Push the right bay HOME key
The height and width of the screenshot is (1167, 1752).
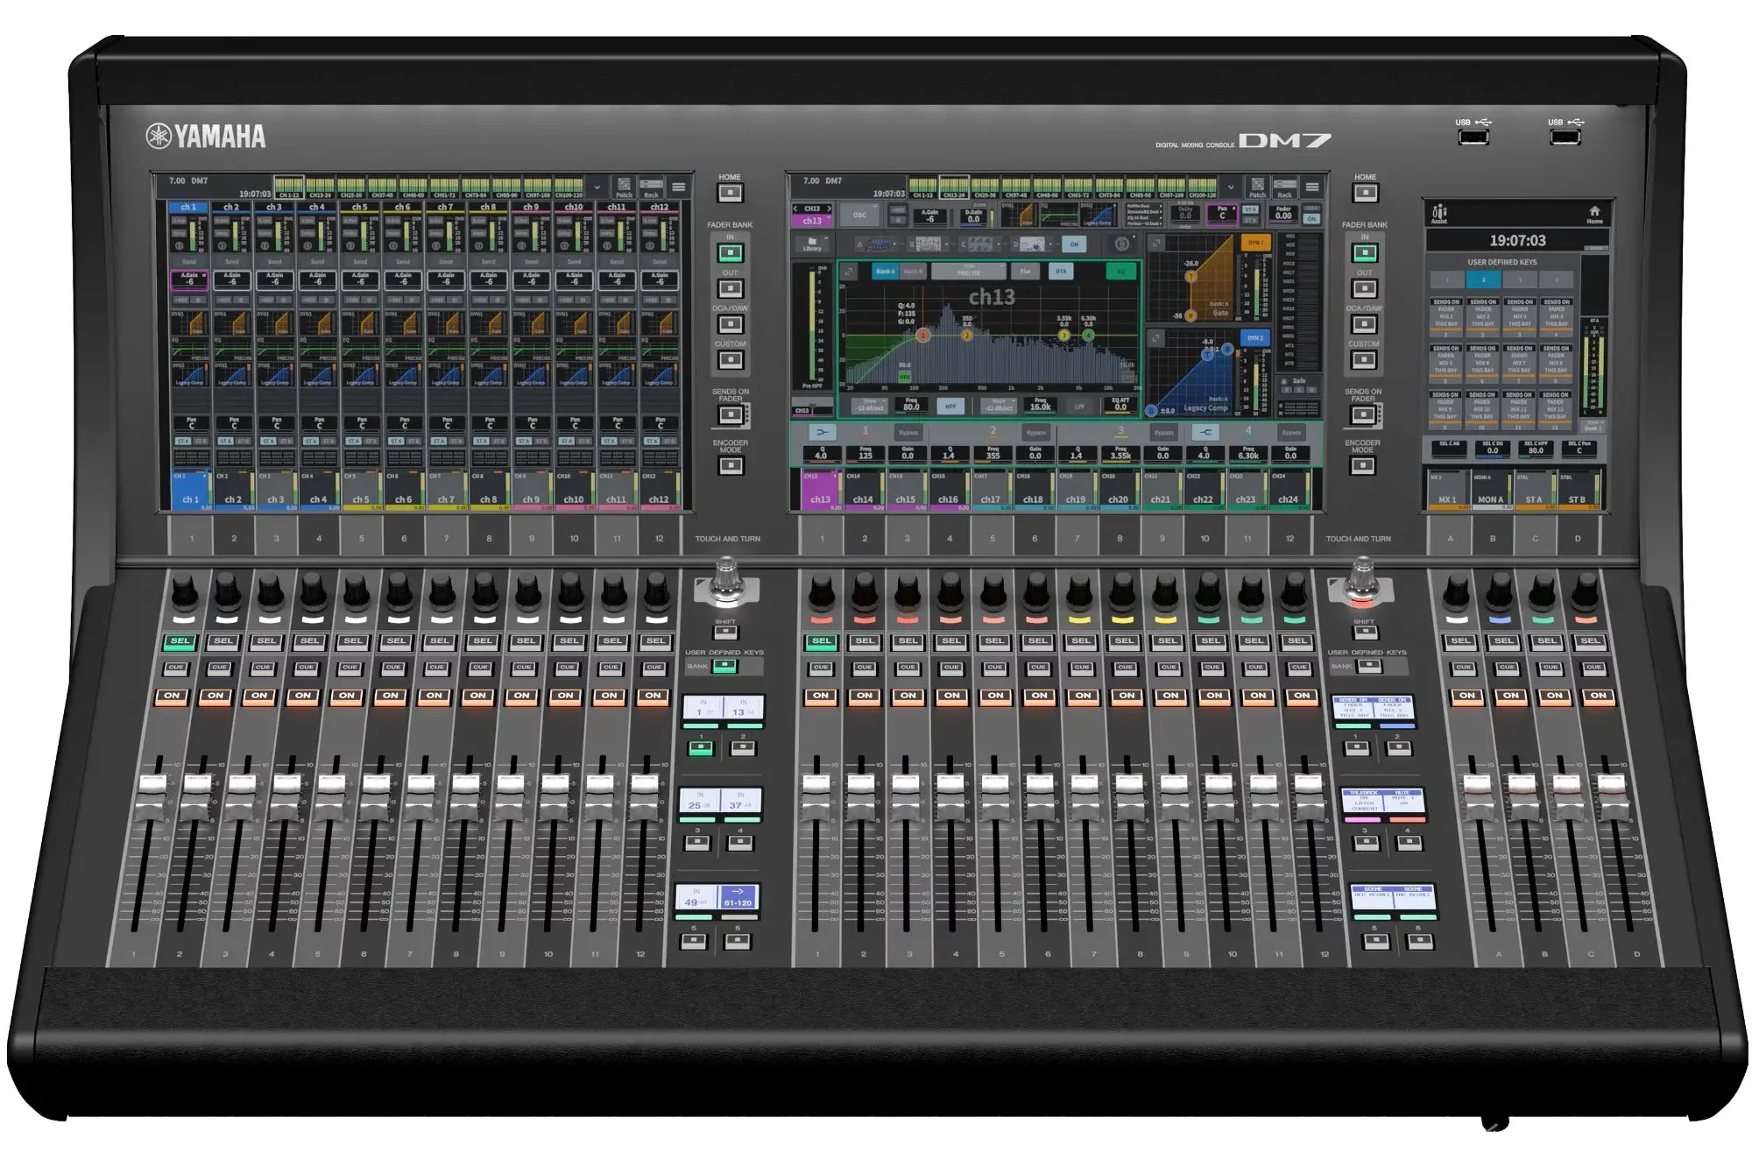pos(1365,193)
